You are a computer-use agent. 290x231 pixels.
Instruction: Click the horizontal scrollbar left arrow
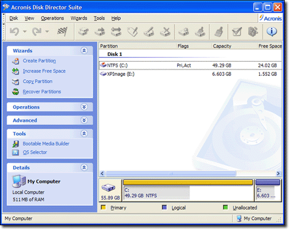tap(102, 174)
